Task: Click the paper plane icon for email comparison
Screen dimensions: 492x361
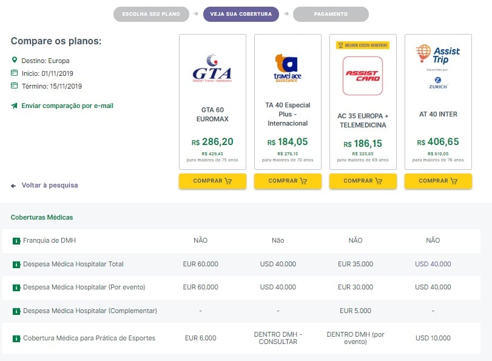Action: 15,106
